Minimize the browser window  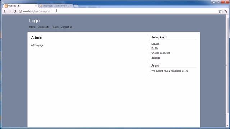coord(213,2)
